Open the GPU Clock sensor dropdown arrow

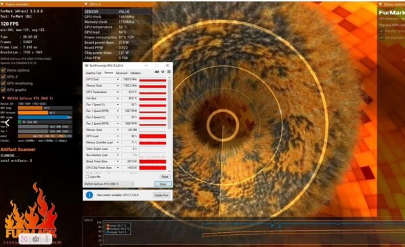117,80
